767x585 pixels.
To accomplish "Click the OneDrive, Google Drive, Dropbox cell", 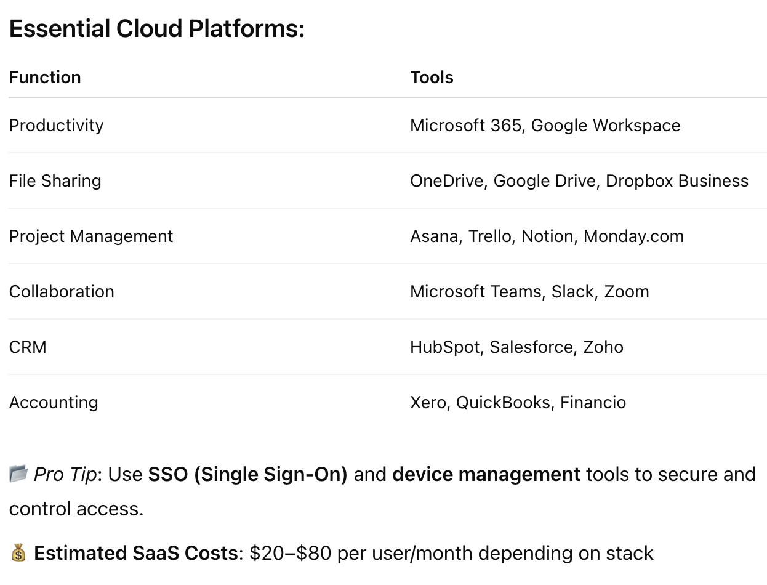I will click(579, 181).
